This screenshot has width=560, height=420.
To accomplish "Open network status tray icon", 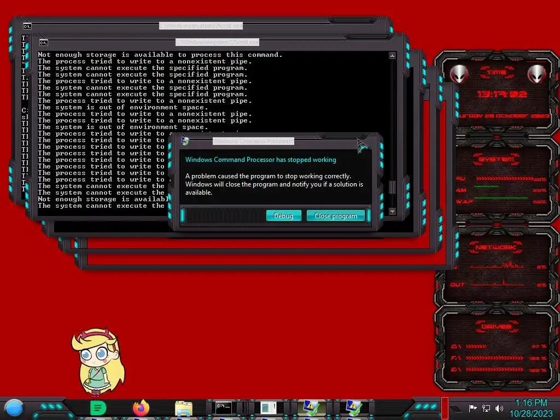I will 486,408.
